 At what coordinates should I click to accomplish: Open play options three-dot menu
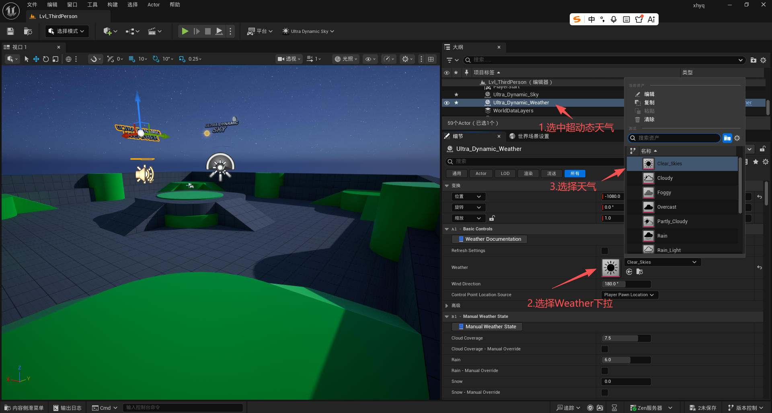[x=230, y=31]
